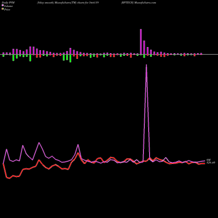Click the '(3day smooth) MunafaSutra(TM) charts for 544119' heading
Viewport: 218px width, 218px height.
[68, 3]
